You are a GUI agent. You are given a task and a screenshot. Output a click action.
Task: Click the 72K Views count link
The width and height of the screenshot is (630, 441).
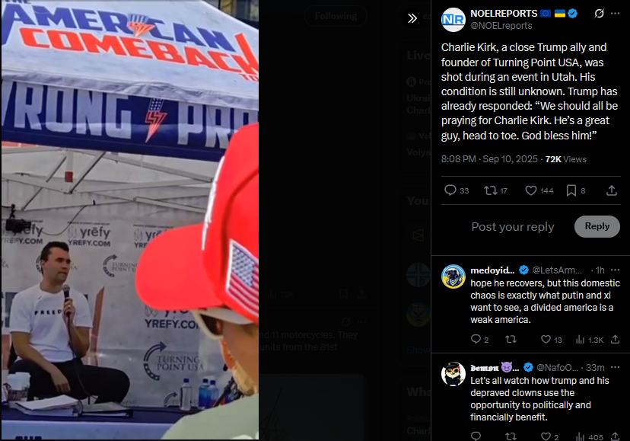pyautogui.click(x=565, y=159)
